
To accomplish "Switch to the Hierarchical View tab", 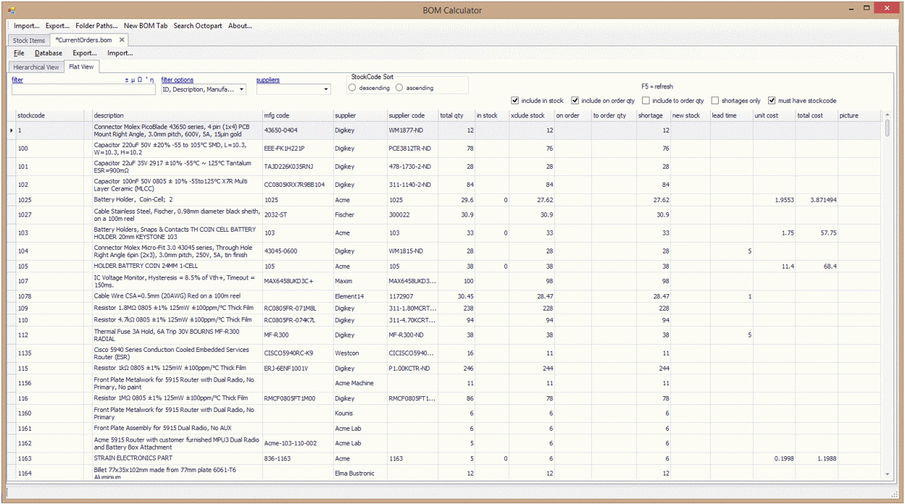I will tap(36, 66).
